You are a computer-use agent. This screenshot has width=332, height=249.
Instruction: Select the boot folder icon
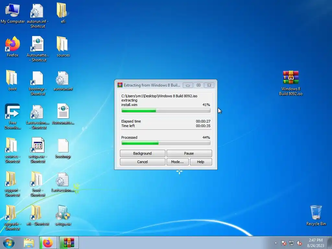(13, 80)
